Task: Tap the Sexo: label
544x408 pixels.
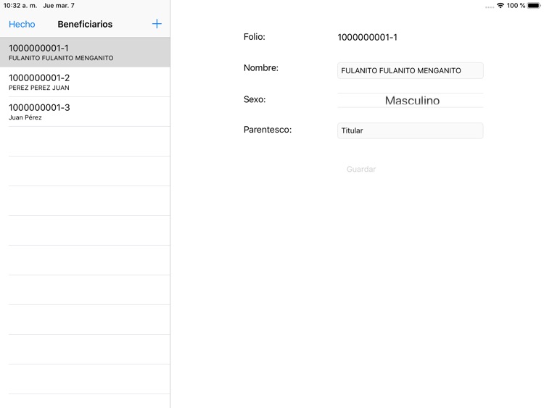Action: (255, 99)
